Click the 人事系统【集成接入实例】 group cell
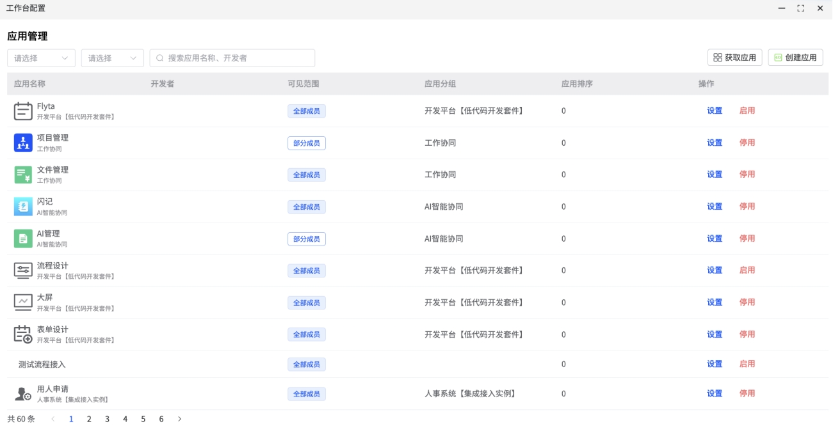Viewport: 833px width, 440px height. (x=470, y=394)
